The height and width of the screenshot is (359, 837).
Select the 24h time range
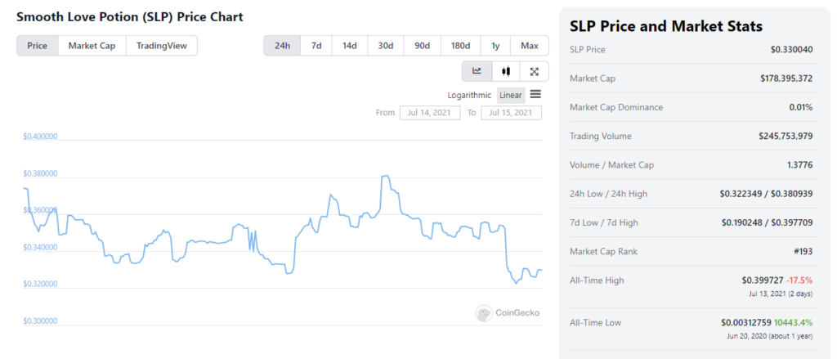coord(282,46)
